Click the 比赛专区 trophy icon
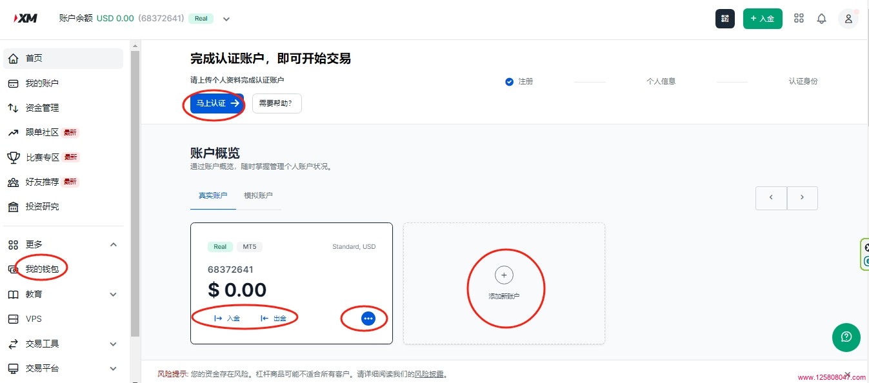 (13, 157)
